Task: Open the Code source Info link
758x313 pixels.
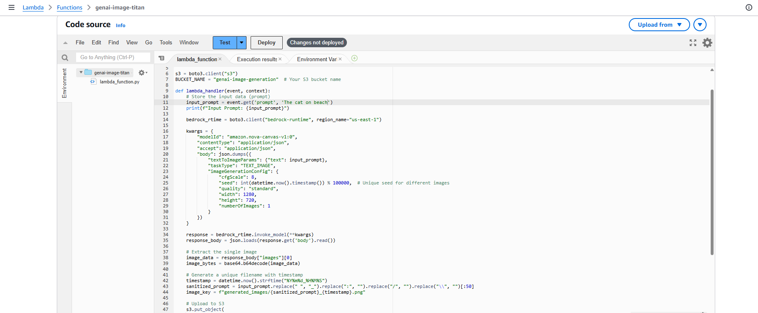Action: point(121,25)
